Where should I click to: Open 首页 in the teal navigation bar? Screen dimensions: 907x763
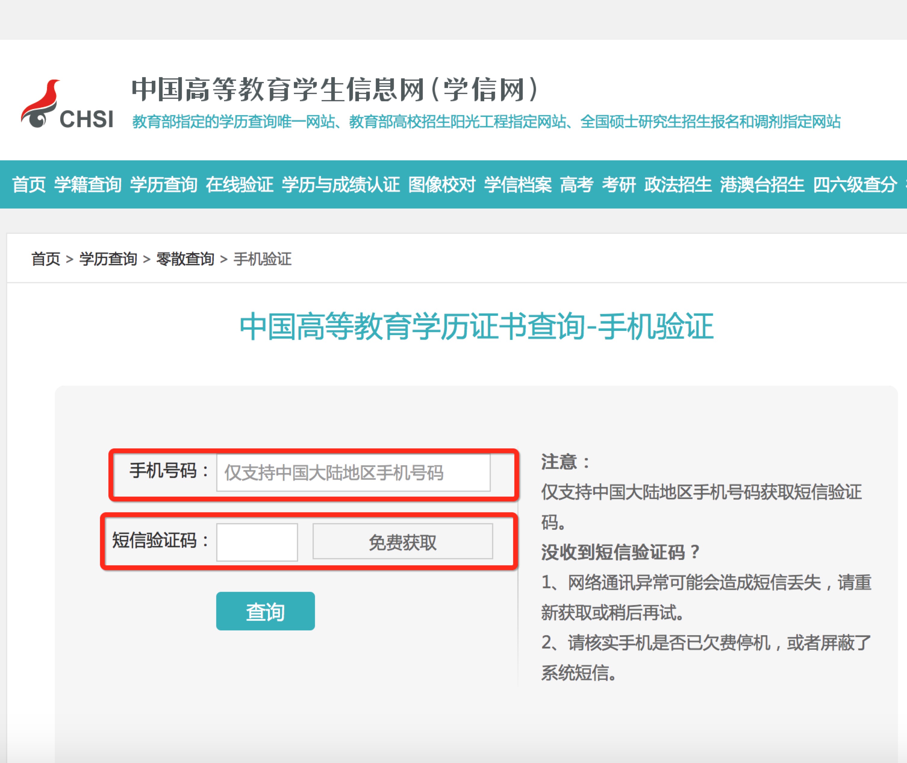pos(29,185)
